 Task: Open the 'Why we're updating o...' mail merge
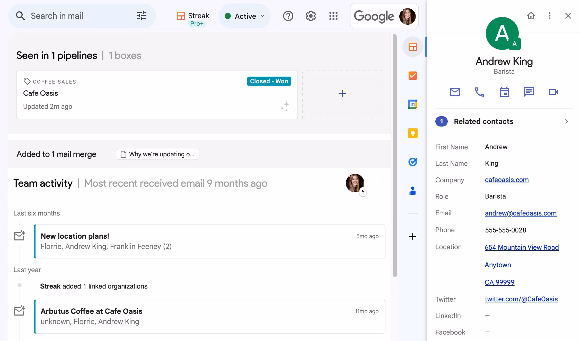[x=158, y=154]
